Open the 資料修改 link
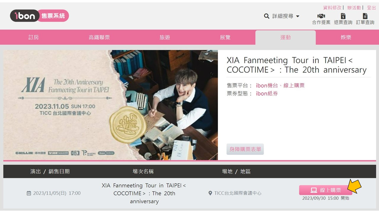Viewport: 379px width, 213px height. coord(332,8)
